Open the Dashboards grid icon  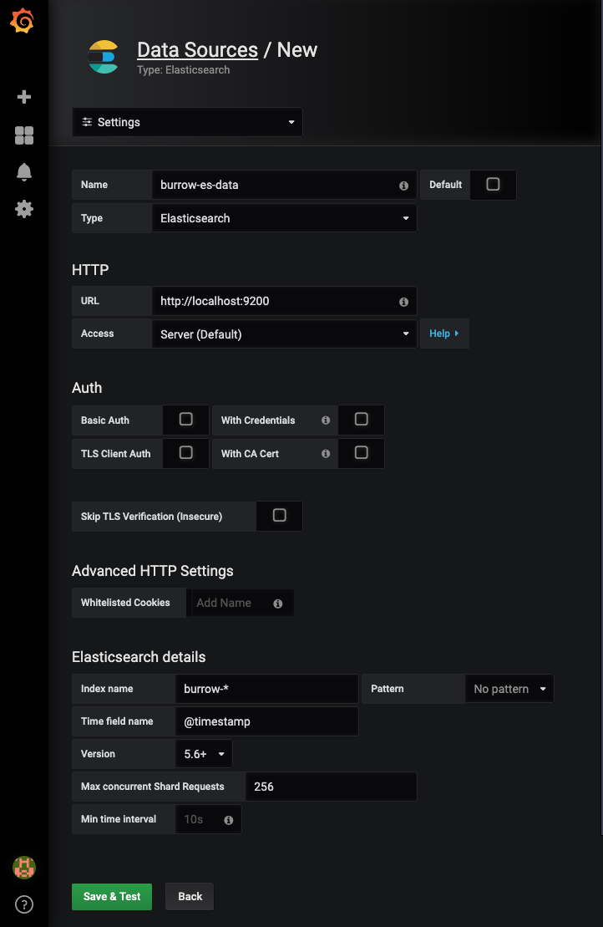click(24, 135)
